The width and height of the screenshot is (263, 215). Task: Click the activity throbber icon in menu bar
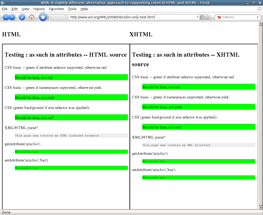260,9
